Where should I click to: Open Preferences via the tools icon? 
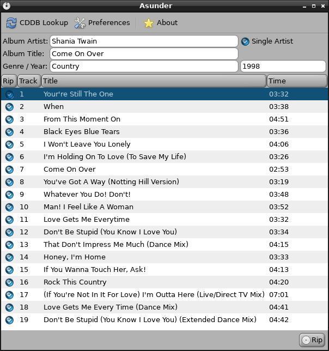(80, 23)
